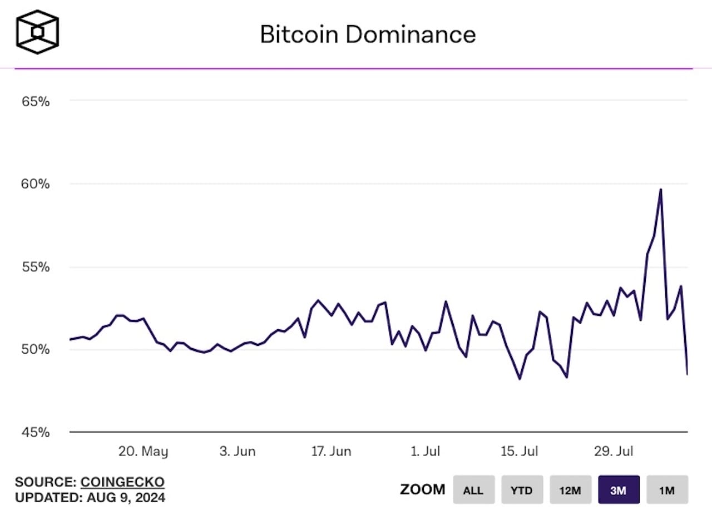The image size is (712, 515).
Task: Select the 3M zoom button
Action: [619, 490]
